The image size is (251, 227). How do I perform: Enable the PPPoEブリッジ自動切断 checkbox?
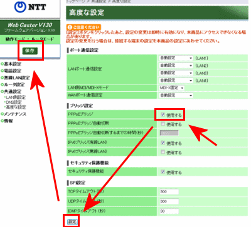tap(163, 124)
